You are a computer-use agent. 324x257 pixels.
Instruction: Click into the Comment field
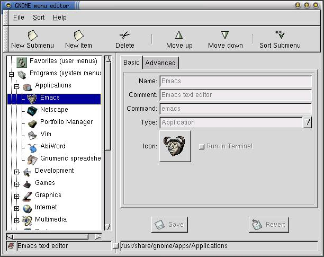click(236, 95)
